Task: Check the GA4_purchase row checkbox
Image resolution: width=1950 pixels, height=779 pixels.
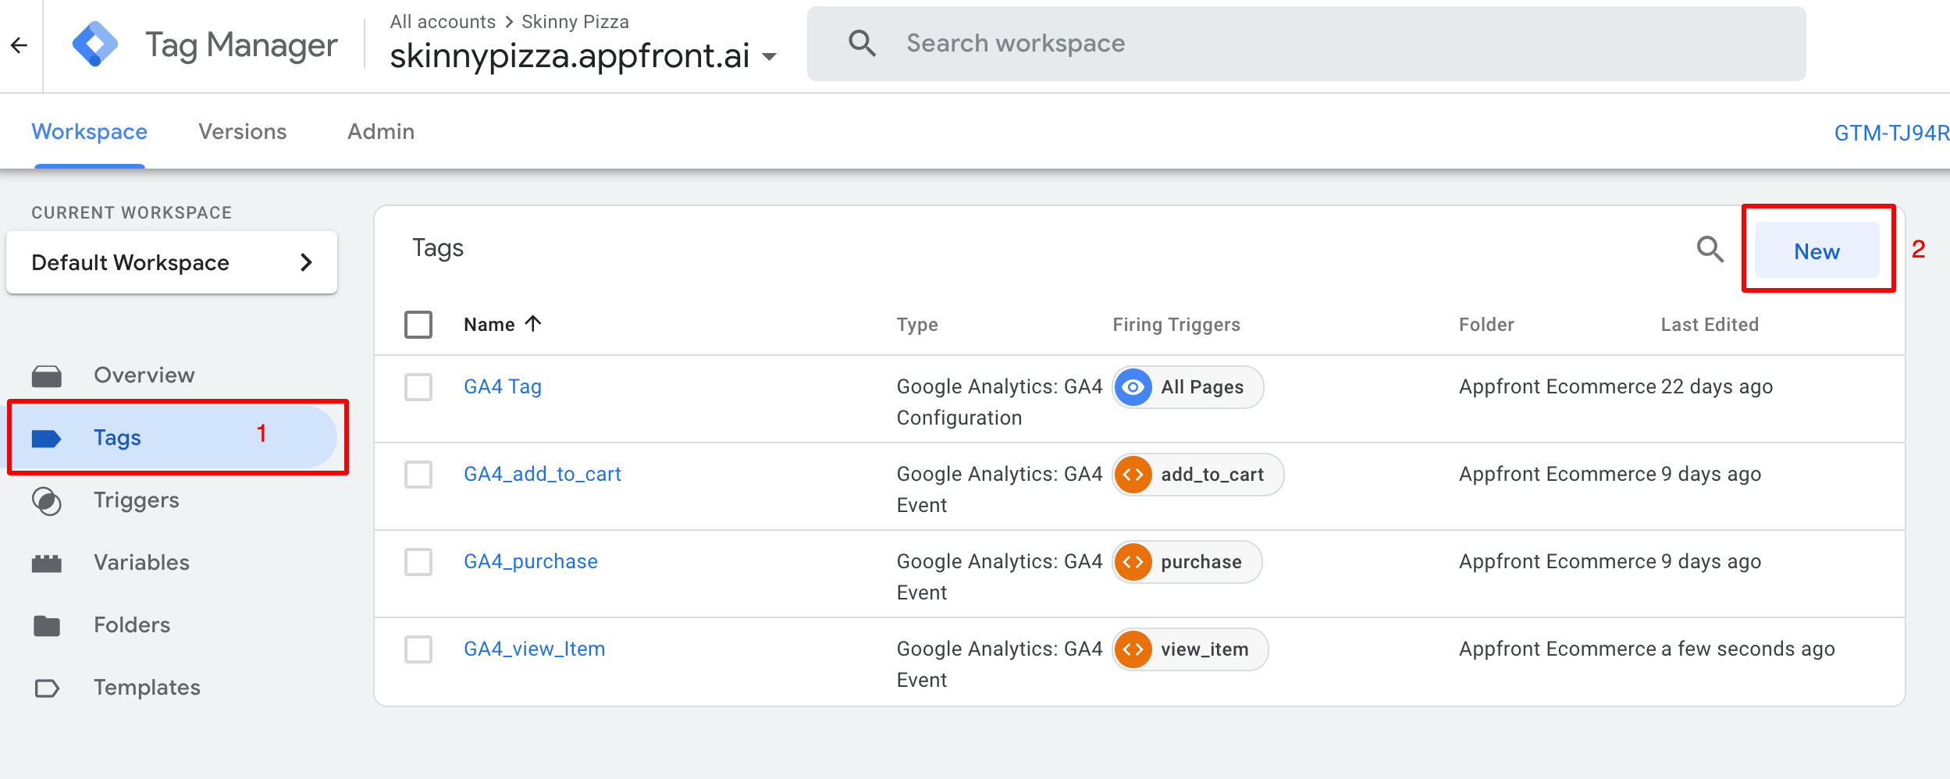Action: pyautogui.click(x=418, y=562)
